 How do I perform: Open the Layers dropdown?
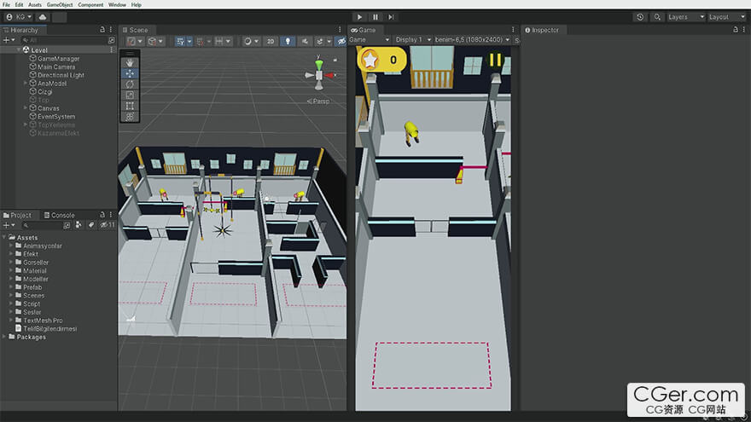coord(685,17)
